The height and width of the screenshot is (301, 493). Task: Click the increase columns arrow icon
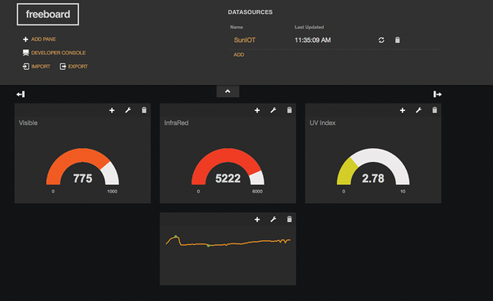tap(437, 94)
